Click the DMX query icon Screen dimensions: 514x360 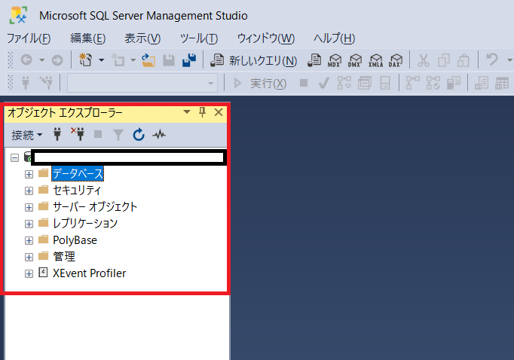pos(355,60)
